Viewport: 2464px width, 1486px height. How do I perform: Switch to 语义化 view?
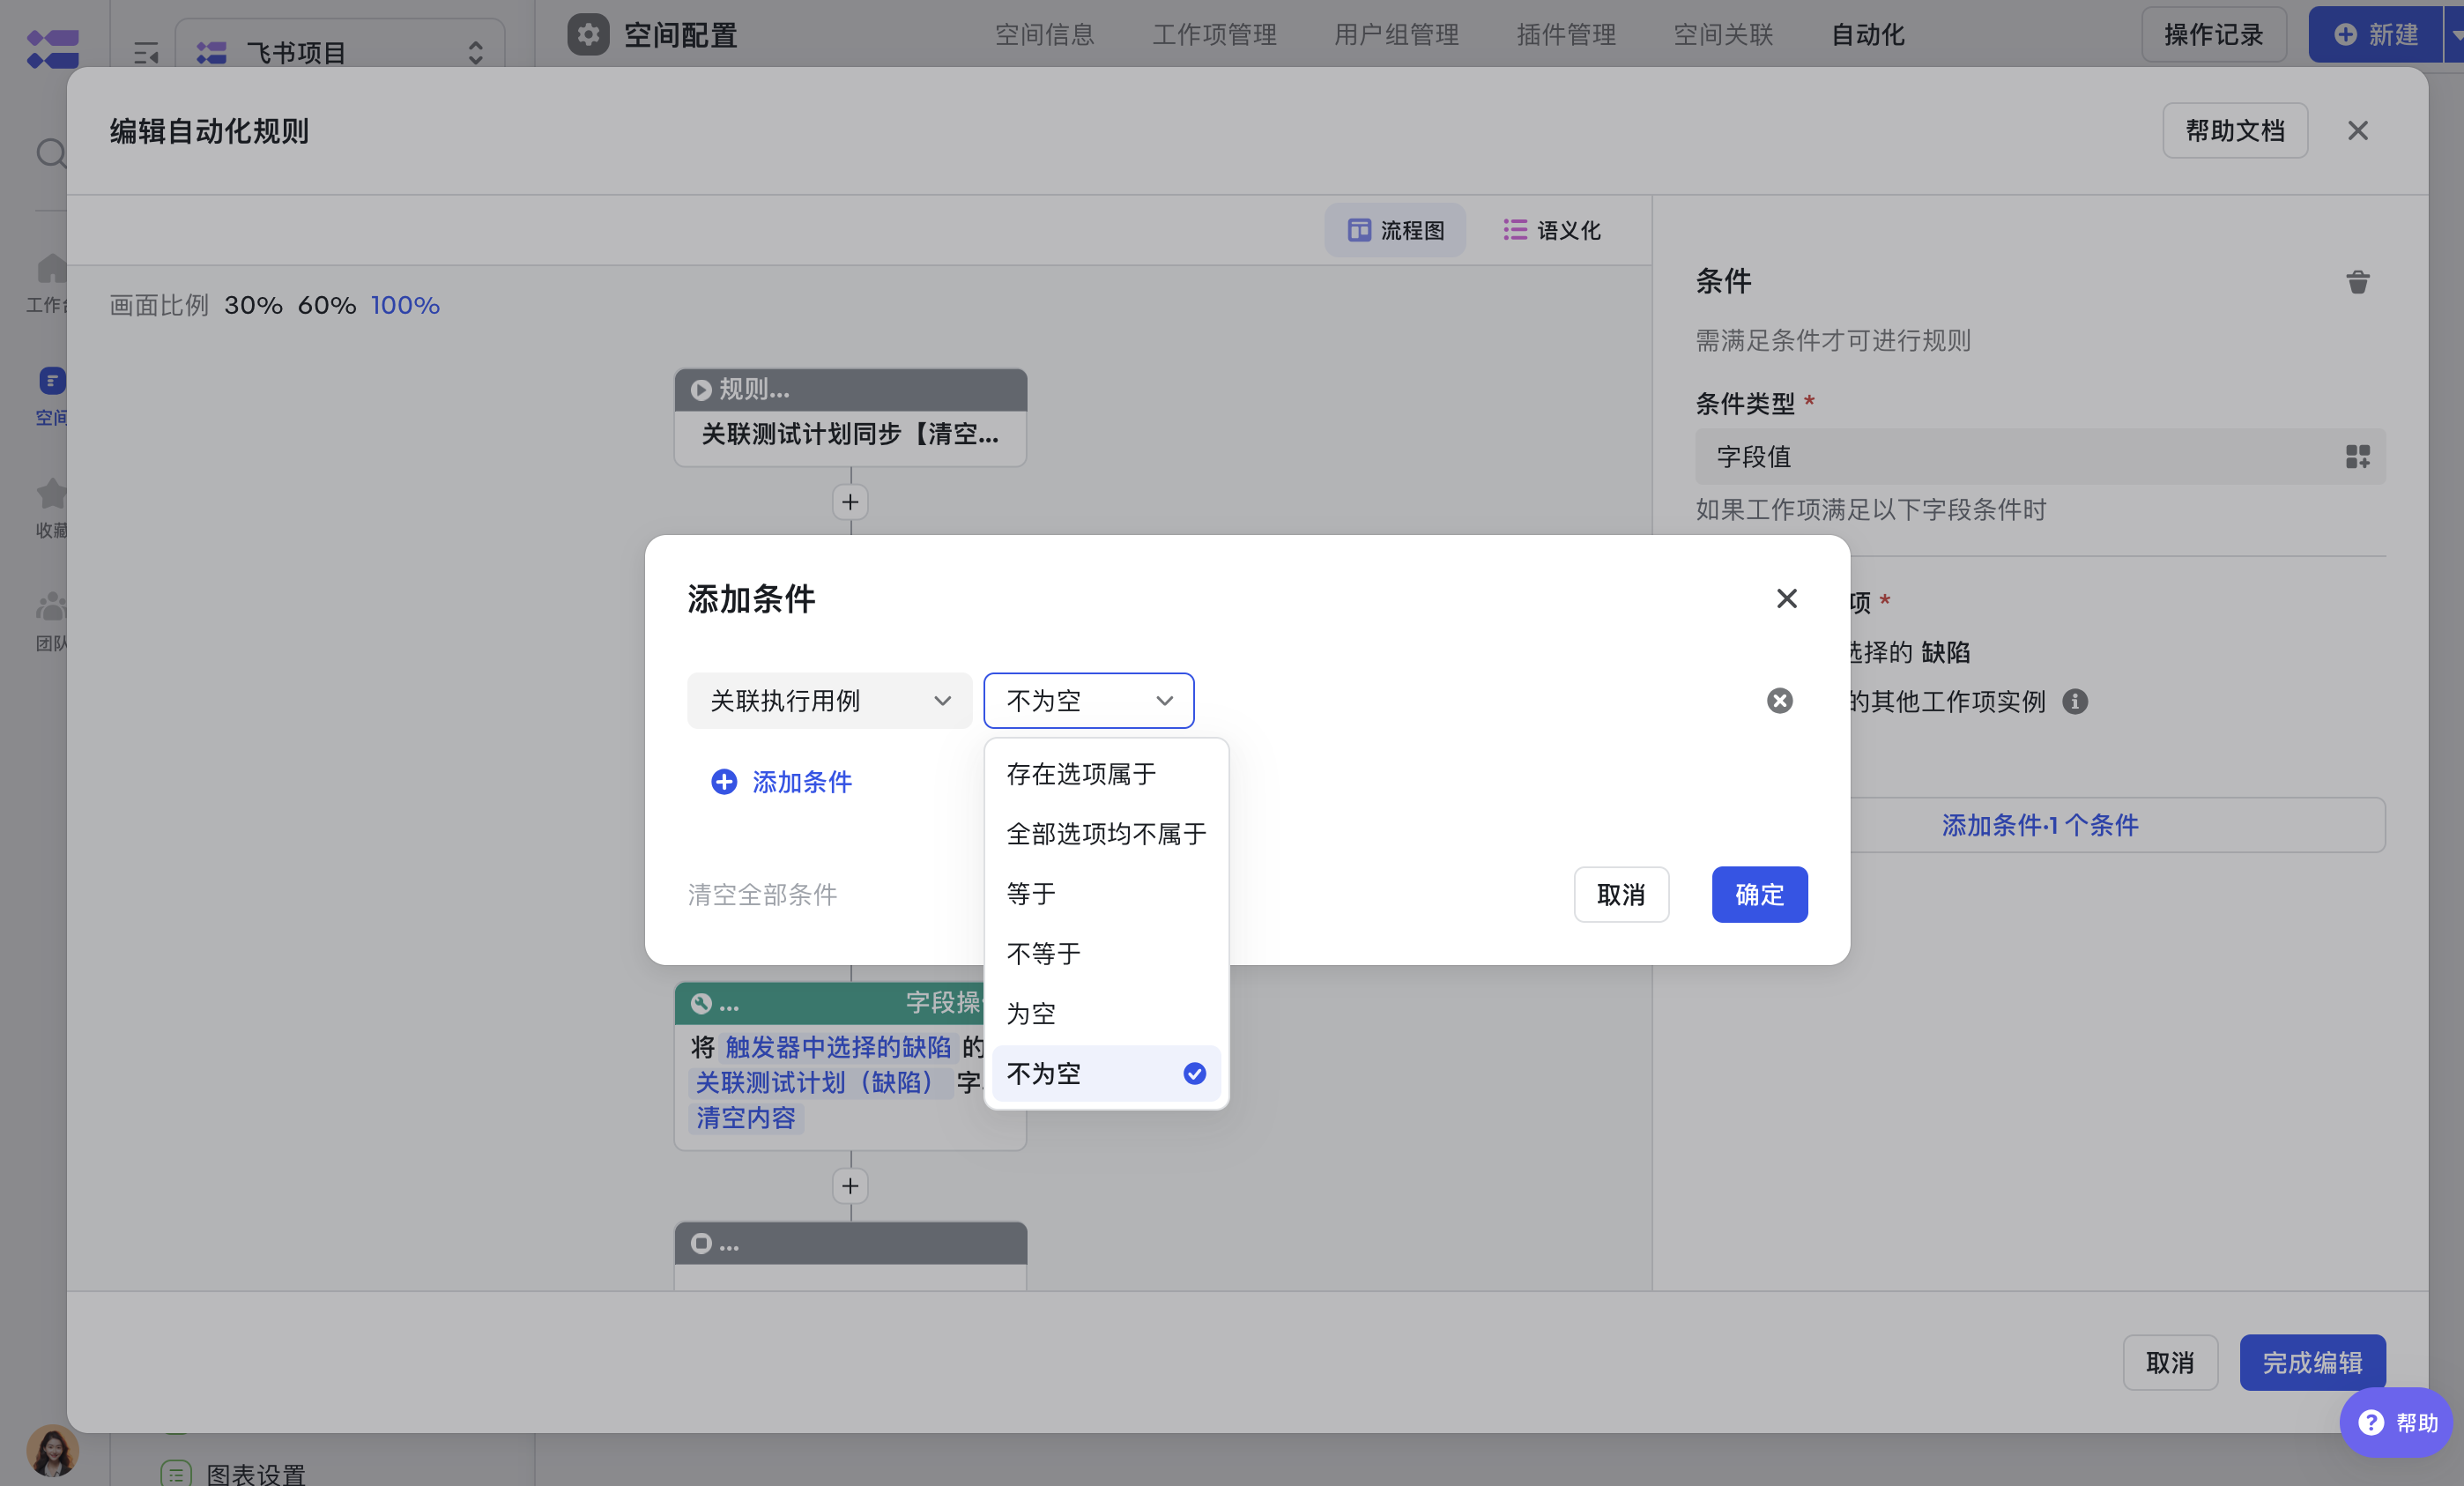click(1551, 230)
